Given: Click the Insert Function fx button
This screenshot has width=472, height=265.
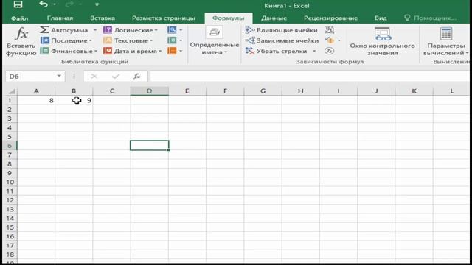Looking at the screenshot, I should coord(21,41).
